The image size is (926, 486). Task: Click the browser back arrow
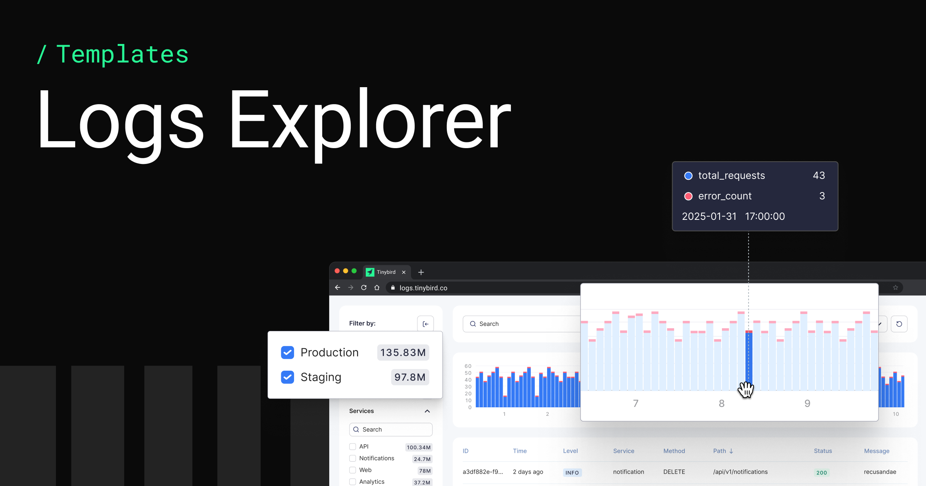click(338, 287)
